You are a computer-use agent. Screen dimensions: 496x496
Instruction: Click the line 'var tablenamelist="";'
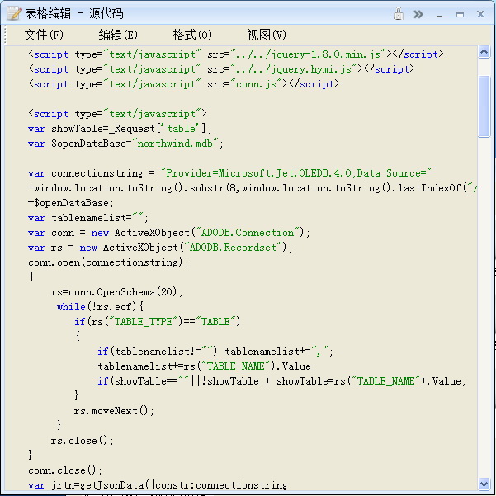click(x=88, y=218)
